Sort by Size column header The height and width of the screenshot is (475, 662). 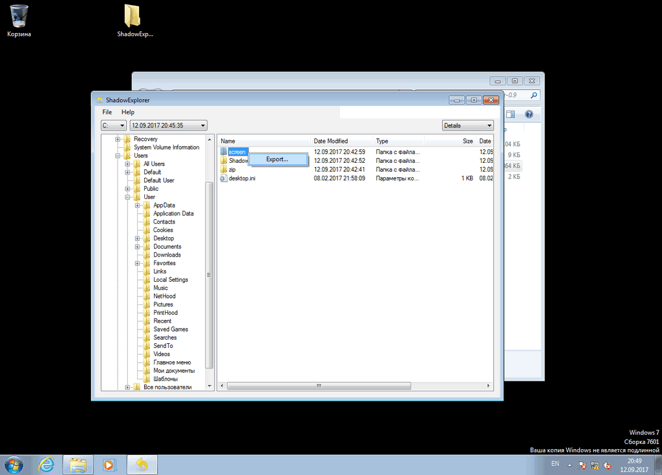tap(450, 141)
